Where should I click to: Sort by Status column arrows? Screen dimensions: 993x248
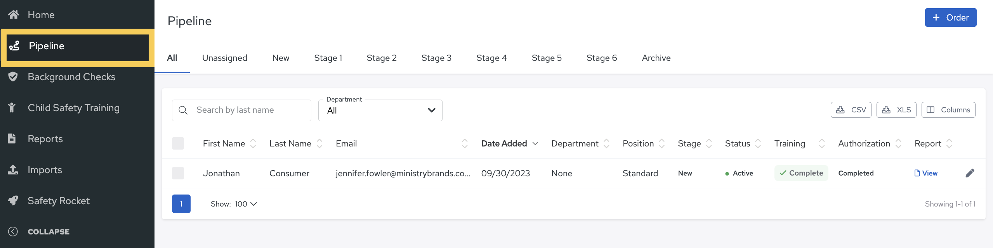pyautogui.click(x=758, y=144)
